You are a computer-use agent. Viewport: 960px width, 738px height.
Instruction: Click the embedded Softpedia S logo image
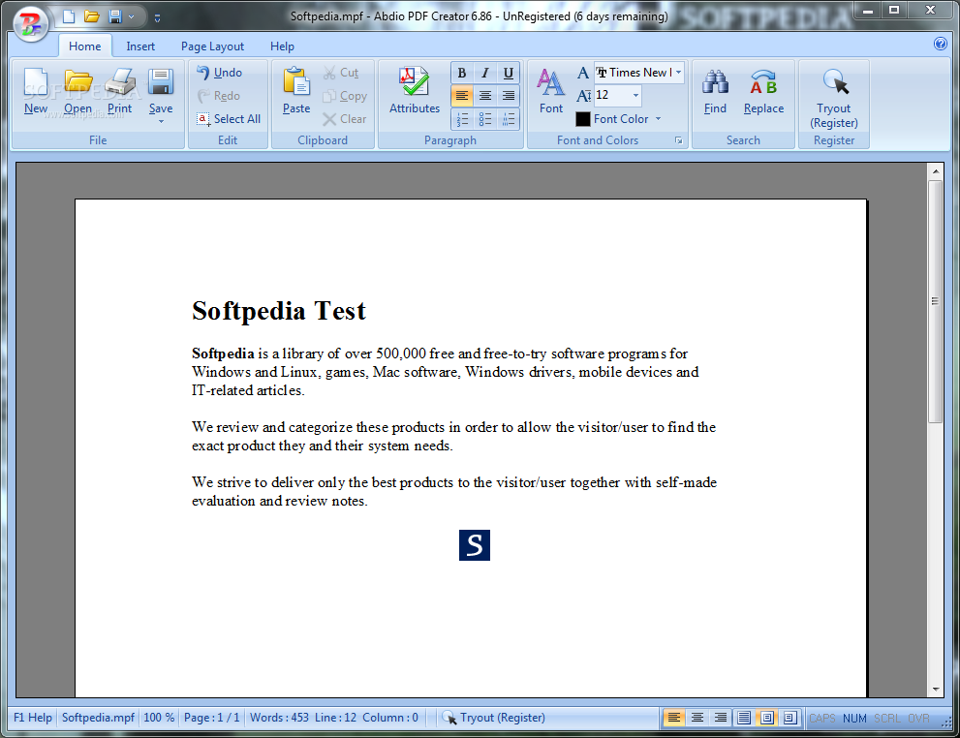(475, 544)
